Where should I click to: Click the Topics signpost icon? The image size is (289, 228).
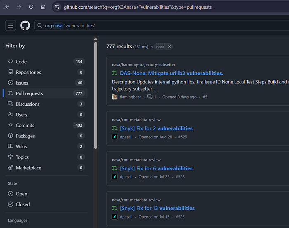pyautogui.click(x=10, y=157)
